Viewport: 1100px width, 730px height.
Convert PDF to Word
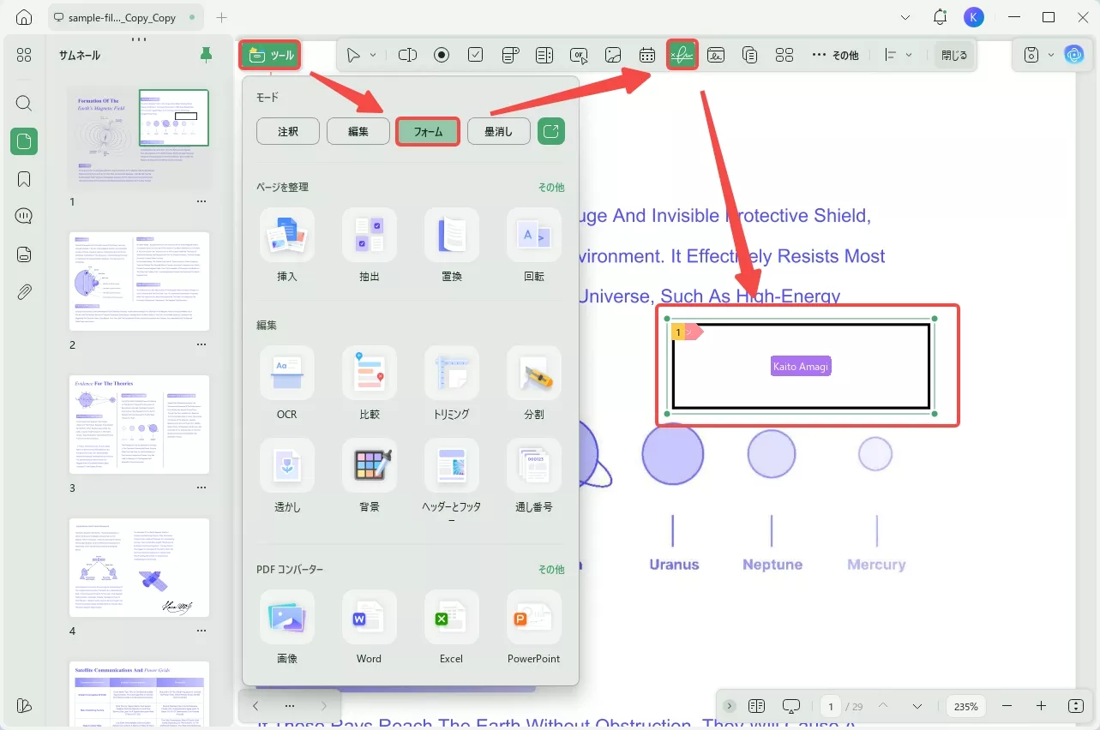(370, 626)
